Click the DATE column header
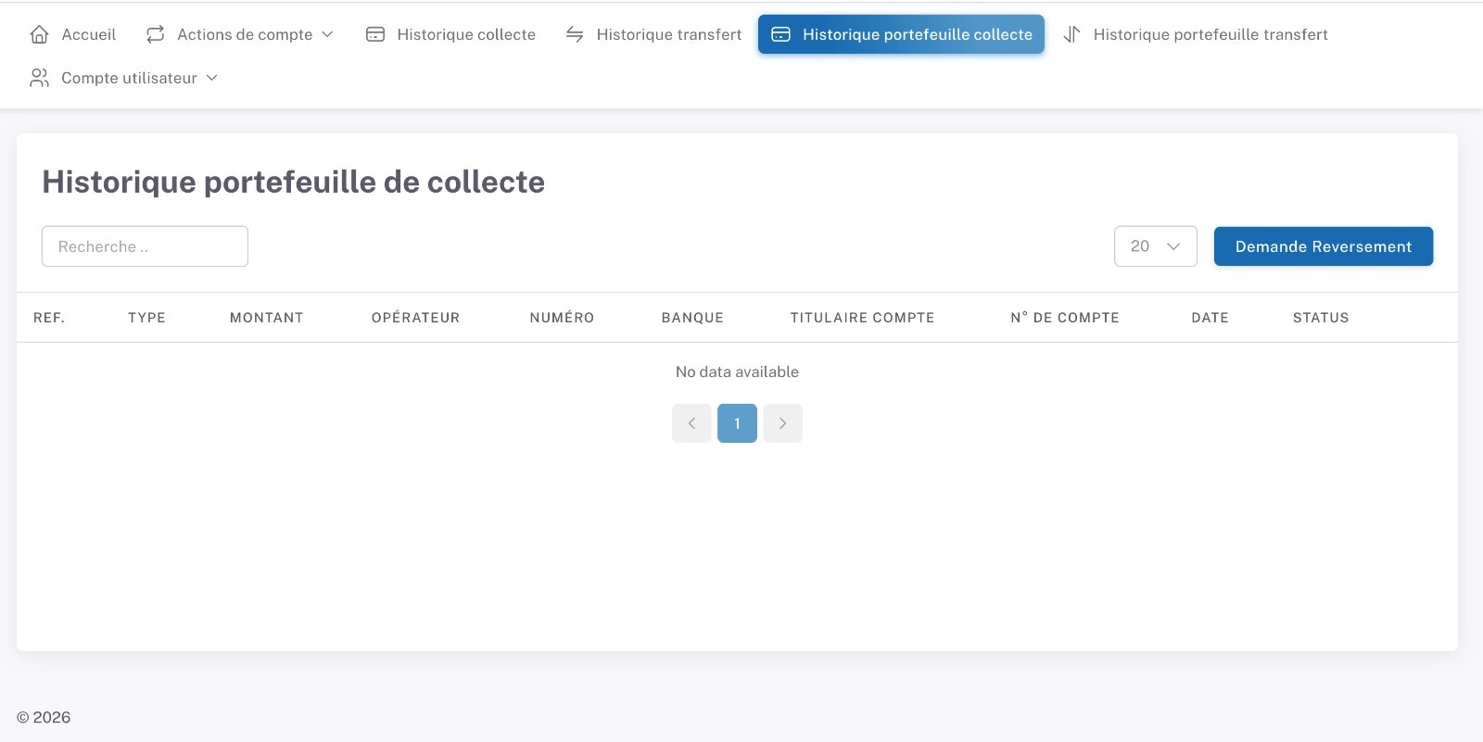The width and height of the screenshot is (1483, 742). point(1210,318)
